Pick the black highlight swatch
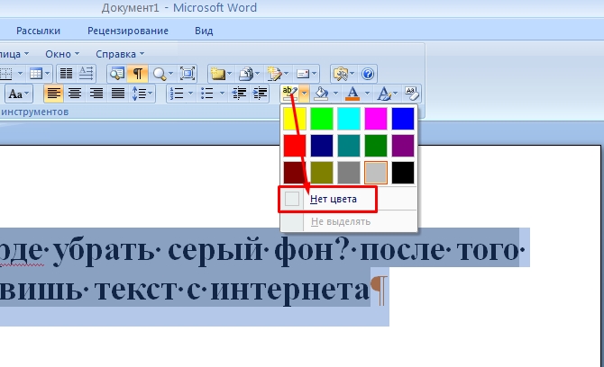The width and height of the screenshot is (604, 367). tap(403, 173)
